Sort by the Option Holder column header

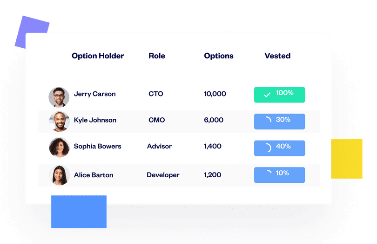[98, 56]
